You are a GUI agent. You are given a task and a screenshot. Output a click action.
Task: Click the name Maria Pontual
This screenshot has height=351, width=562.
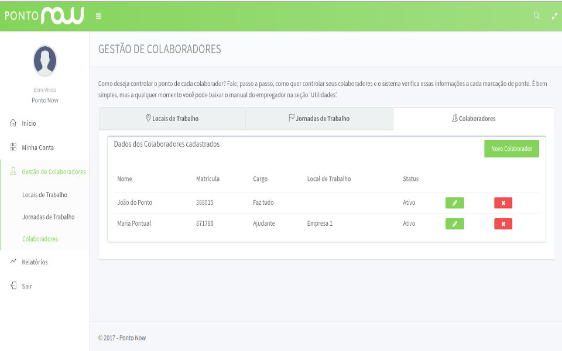pos(134,223)
